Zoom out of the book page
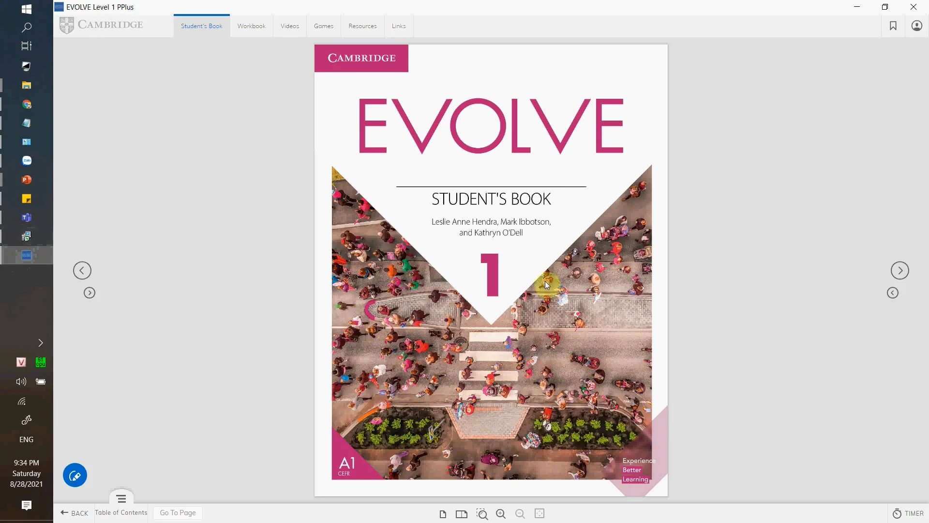The width and height of the screenshot is (929, 523). point(520,514)
